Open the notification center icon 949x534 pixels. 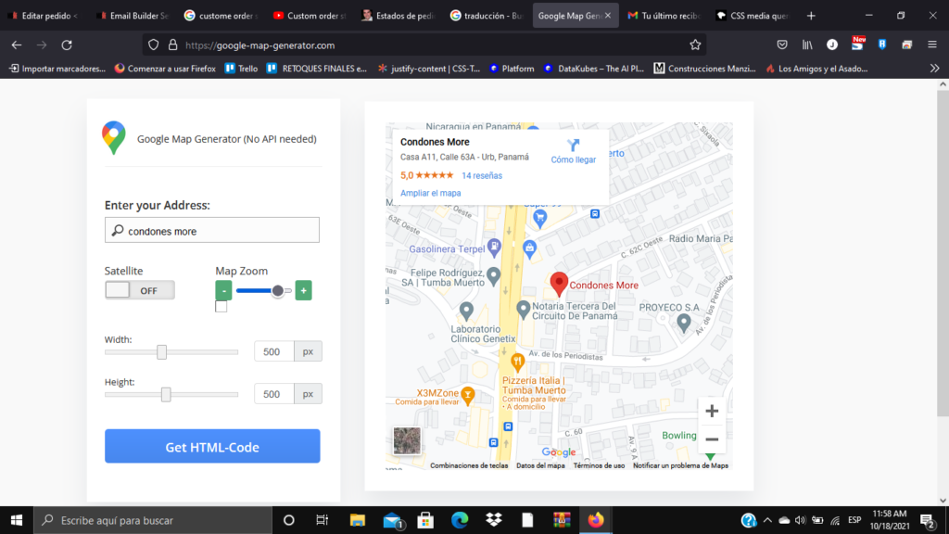(x=928, y=520)
